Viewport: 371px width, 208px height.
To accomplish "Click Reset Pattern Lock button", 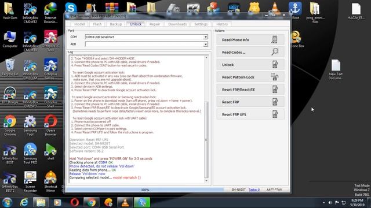I will point(250,77).
